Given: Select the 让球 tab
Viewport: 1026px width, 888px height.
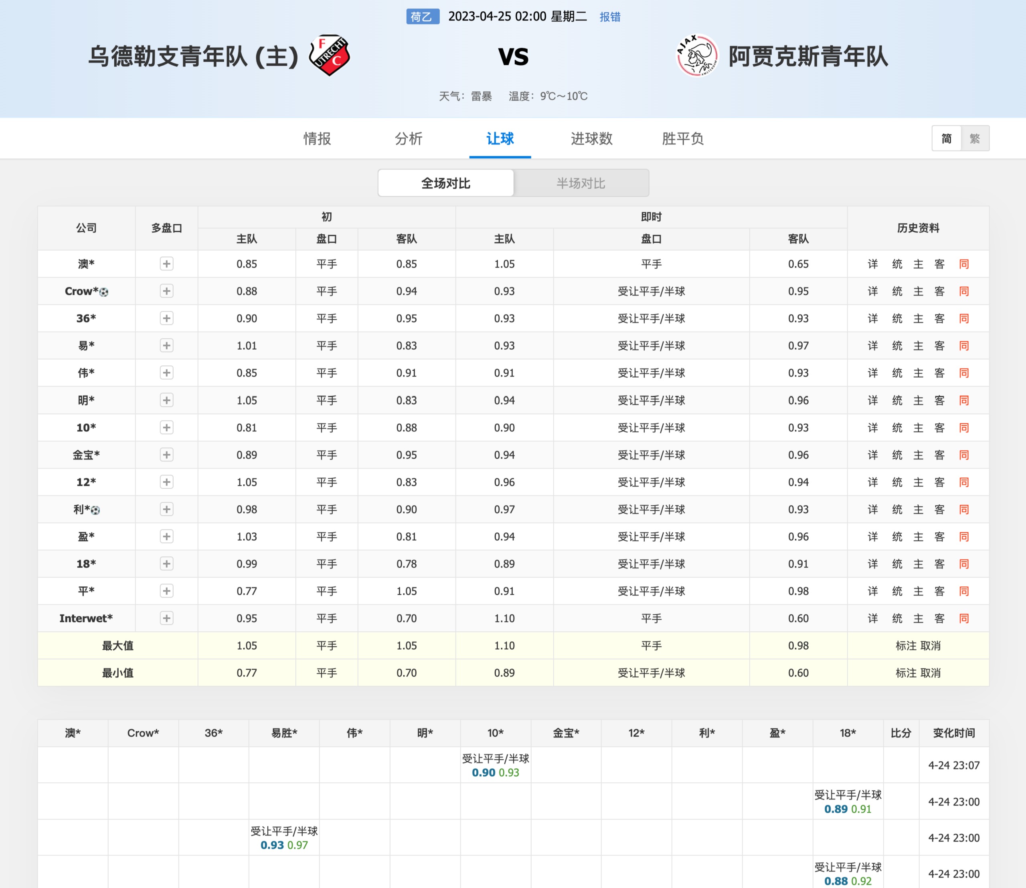Looking at the screenshot, I should pos(500,138).
